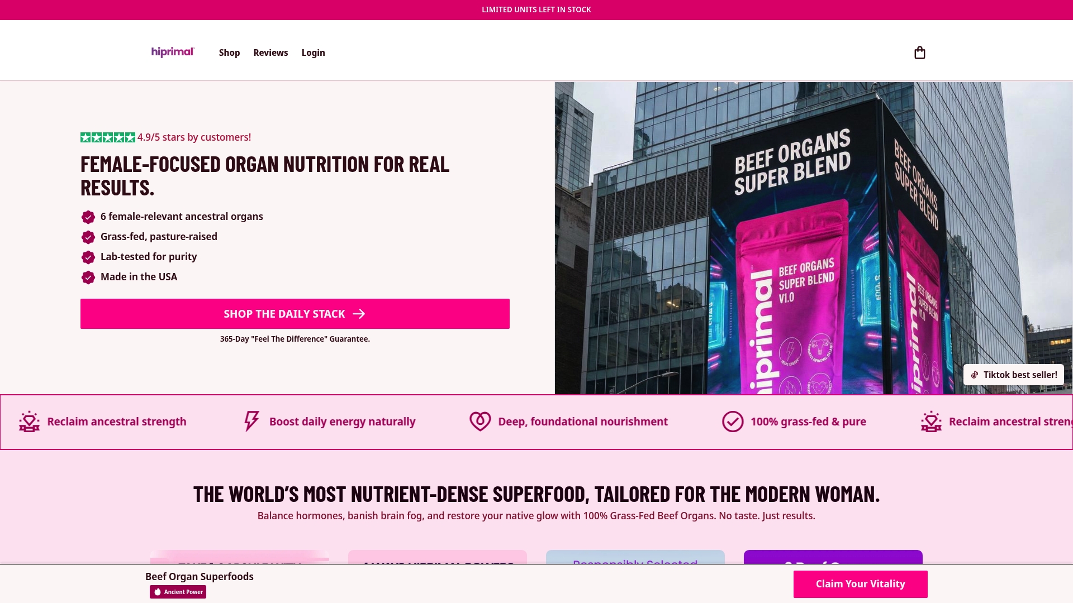
Task: Click the hiprimal logo
Action: tap(173, 52)
